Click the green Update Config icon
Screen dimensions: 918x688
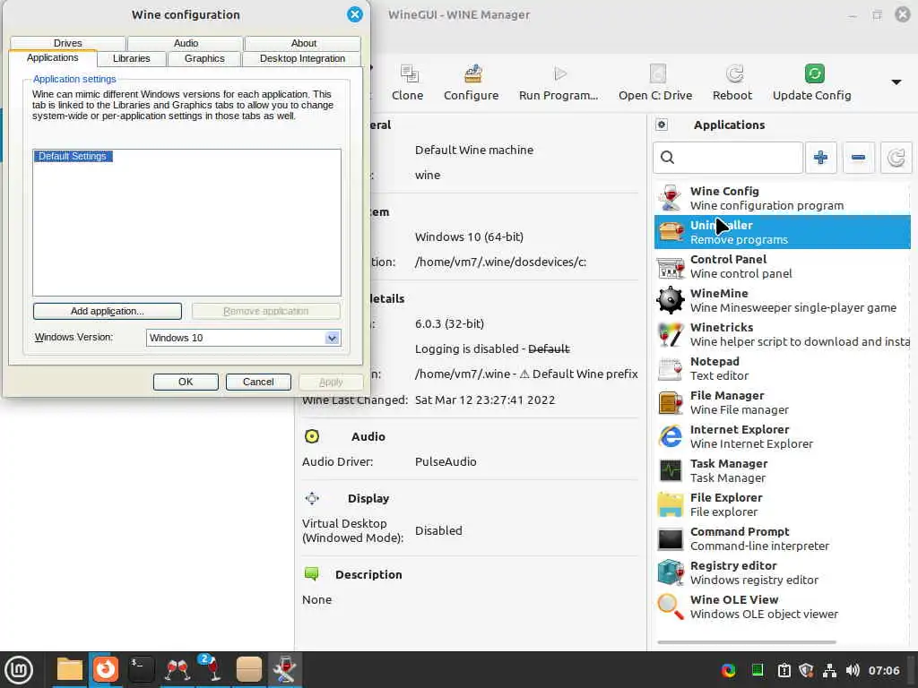click(x=814, y=73)
